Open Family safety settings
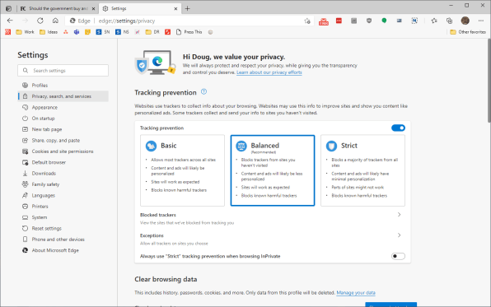The height and width of the screenshot is (307, 491). click(x=45, y=184)
